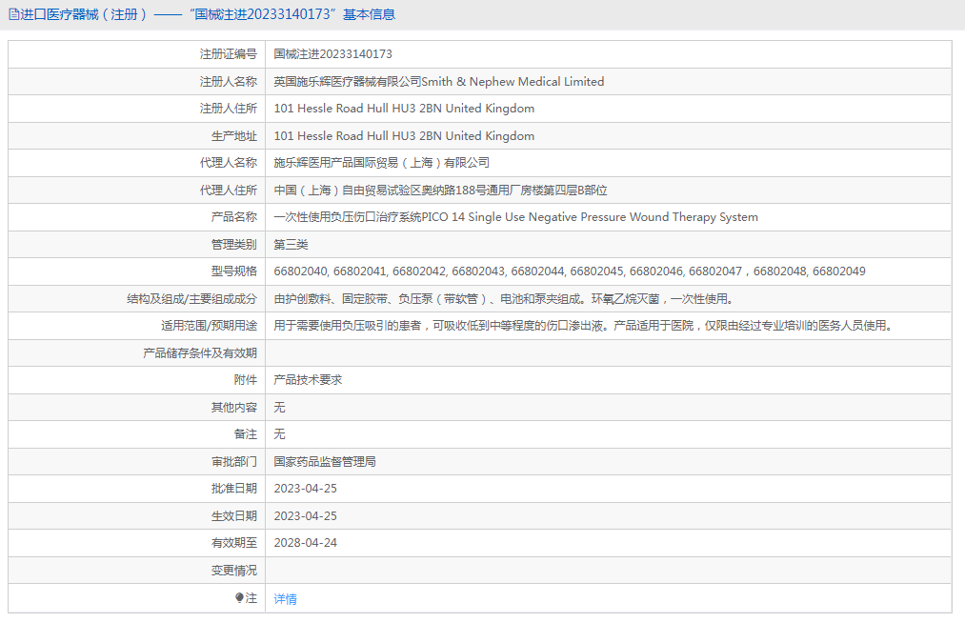Select the 生效日期 date 2023-04-25
Viewport: 965px width, 623px height.
305,516
